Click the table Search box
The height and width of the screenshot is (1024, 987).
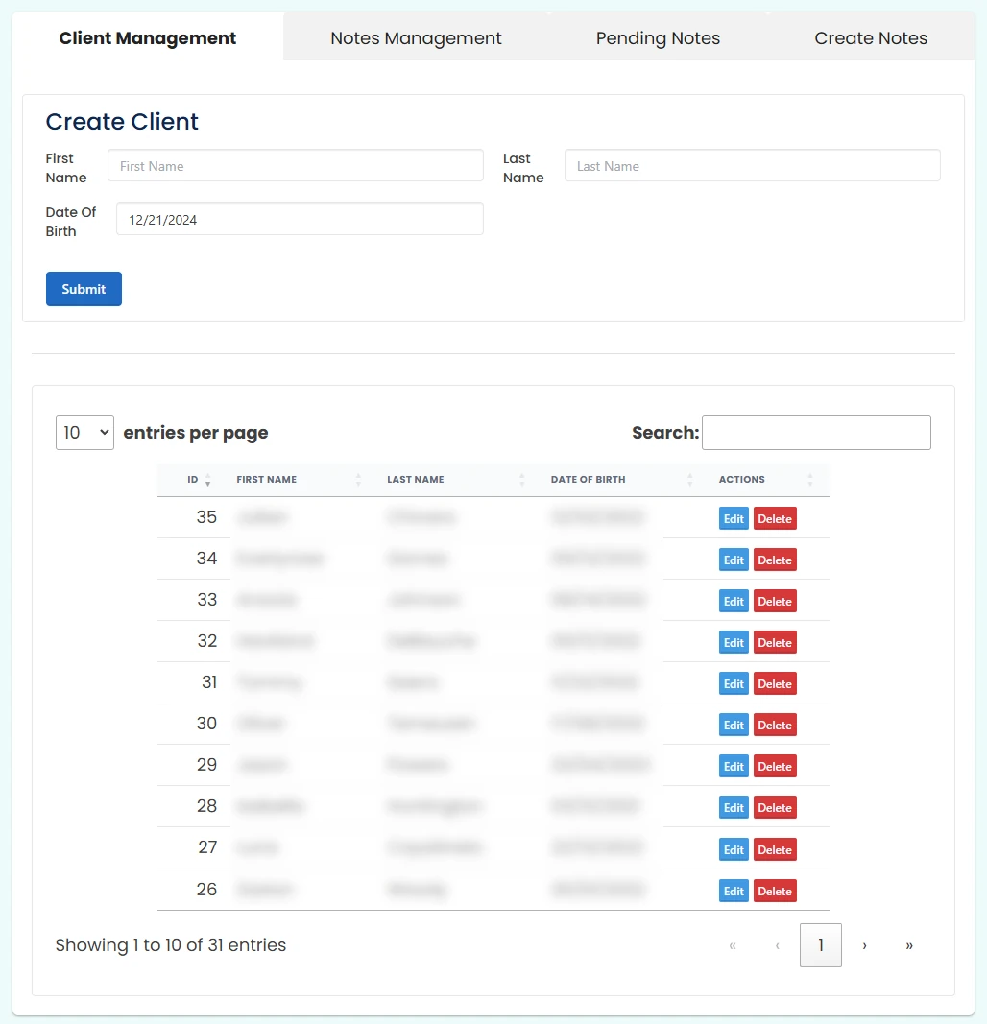pyautogui.click(x=816, y=433)
